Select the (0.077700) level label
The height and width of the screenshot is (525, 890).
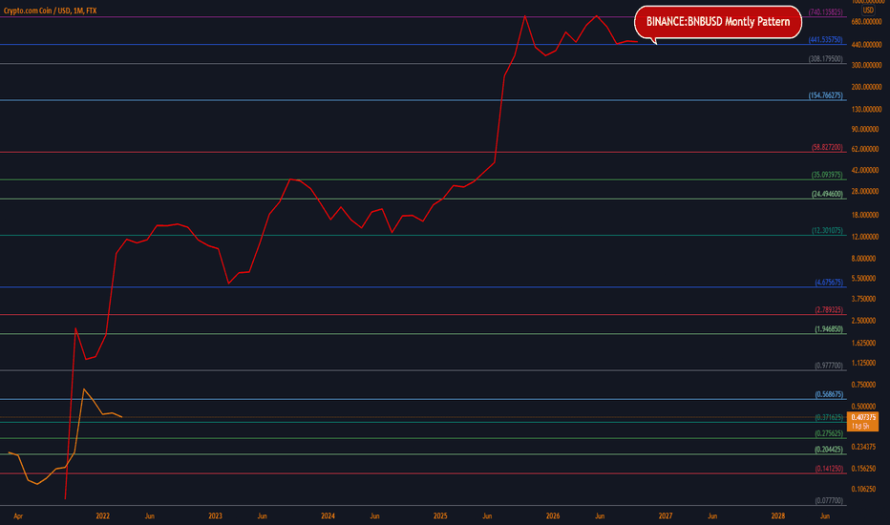(x=829, y=500)
